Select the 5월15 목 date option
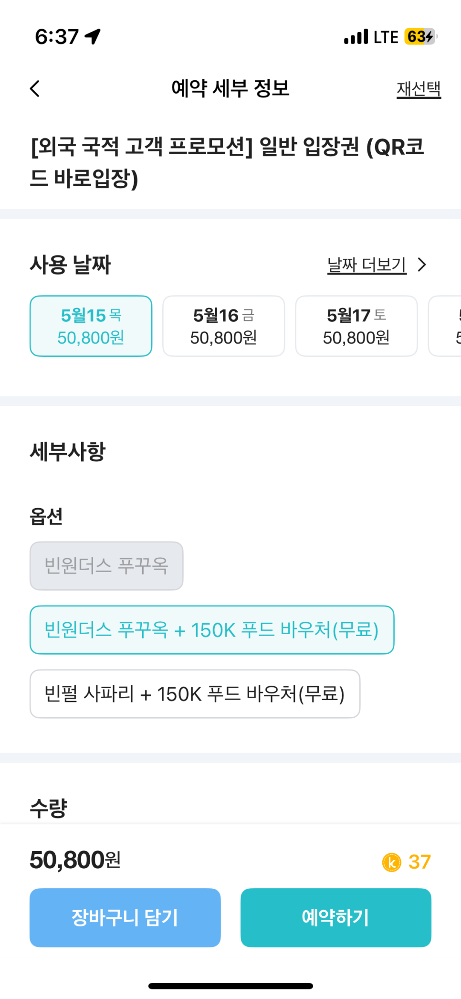The image size is (461, 999). point(91,326)
